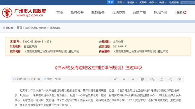Click the search magnifier icon
The height and width of the screenshot is (109, 195).
185,13
